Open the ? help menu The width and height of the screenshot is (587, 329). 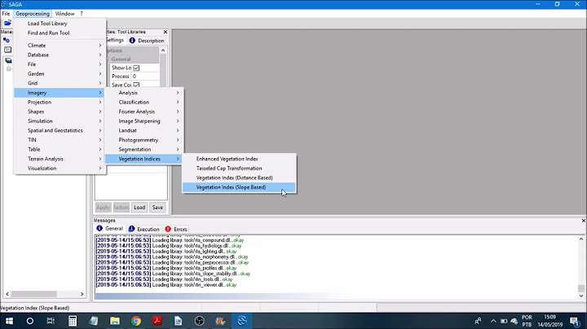82,14
